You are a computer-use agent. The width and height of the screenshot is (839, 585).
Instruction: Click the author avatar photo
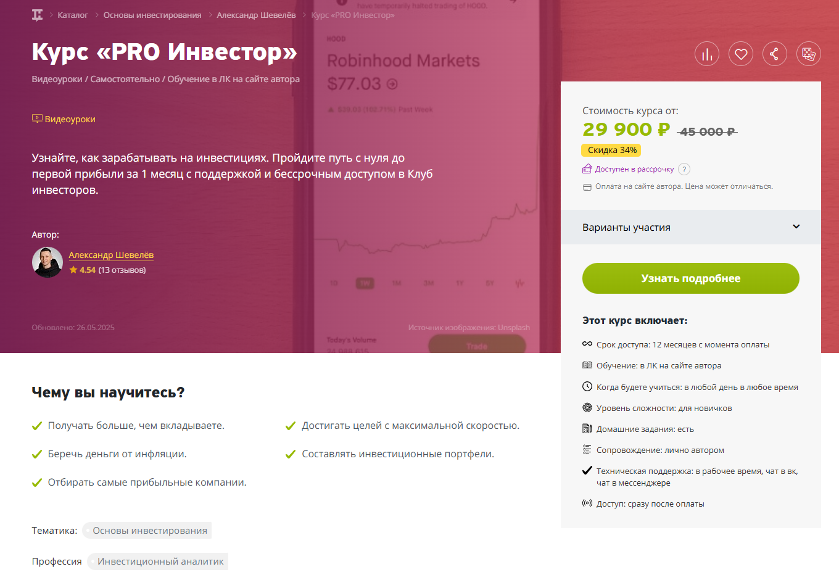click(x=48, y=262)
